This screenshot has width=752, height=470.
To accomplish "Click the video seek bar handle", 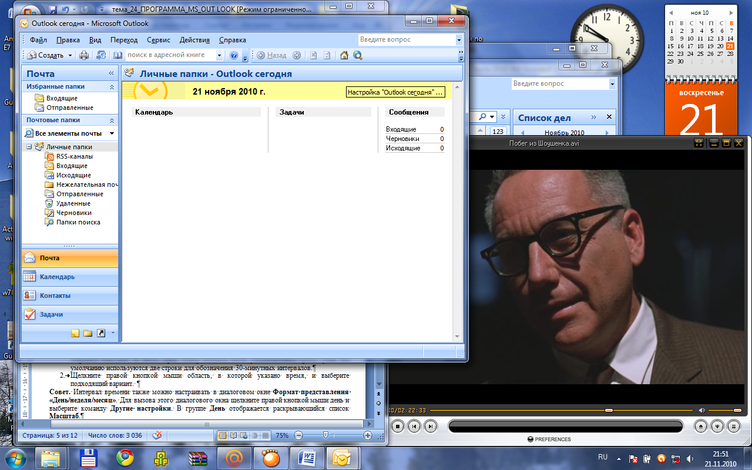I will (609, 410).
